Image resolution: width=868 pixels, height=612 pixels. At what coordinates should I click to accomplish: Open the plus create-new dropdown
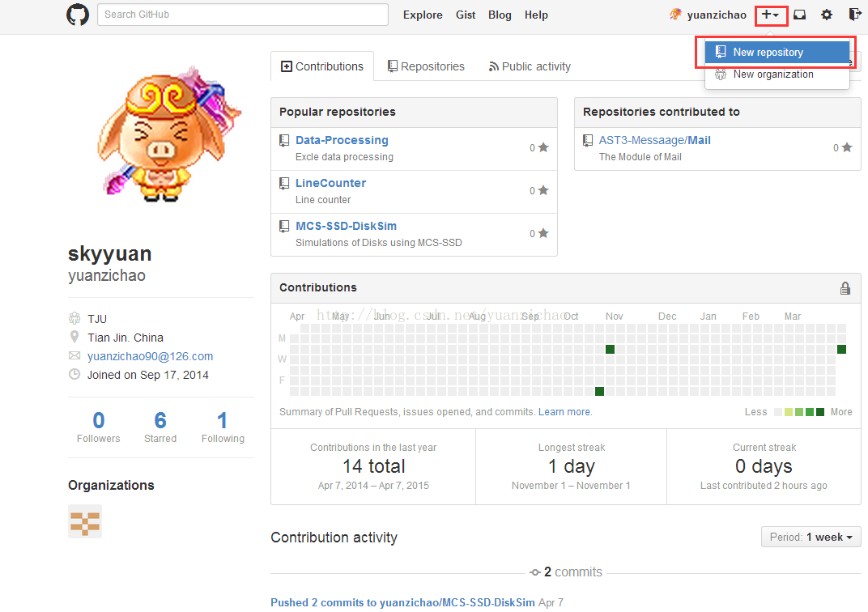(771, 15)
